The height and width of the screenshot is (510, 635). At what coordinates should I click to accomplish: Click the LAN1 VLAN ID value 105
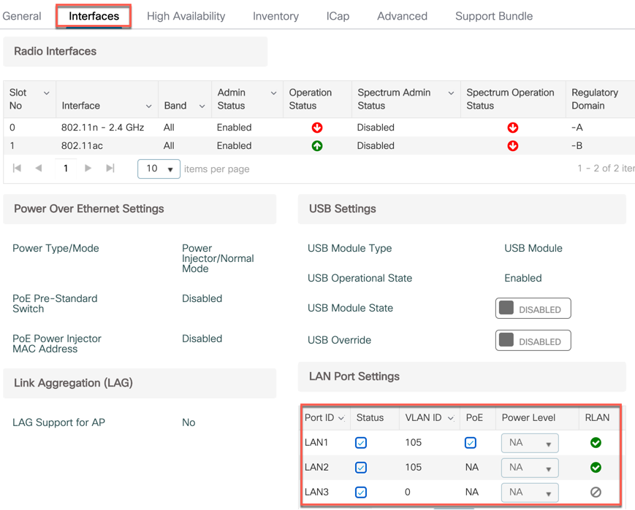click(413, 442)
